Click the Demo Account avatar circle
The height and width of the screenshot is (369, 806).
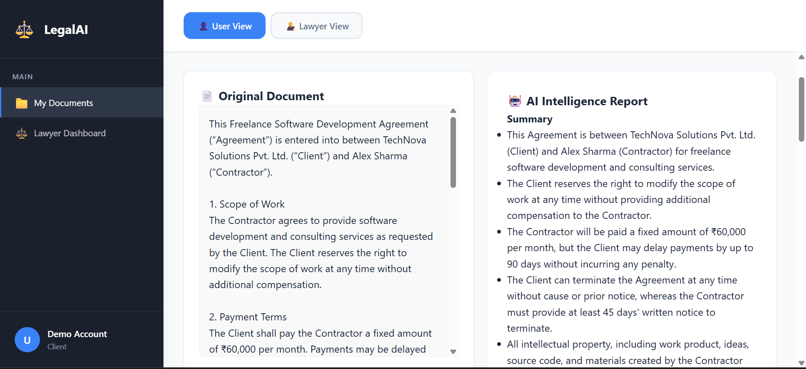coord(27,340)
